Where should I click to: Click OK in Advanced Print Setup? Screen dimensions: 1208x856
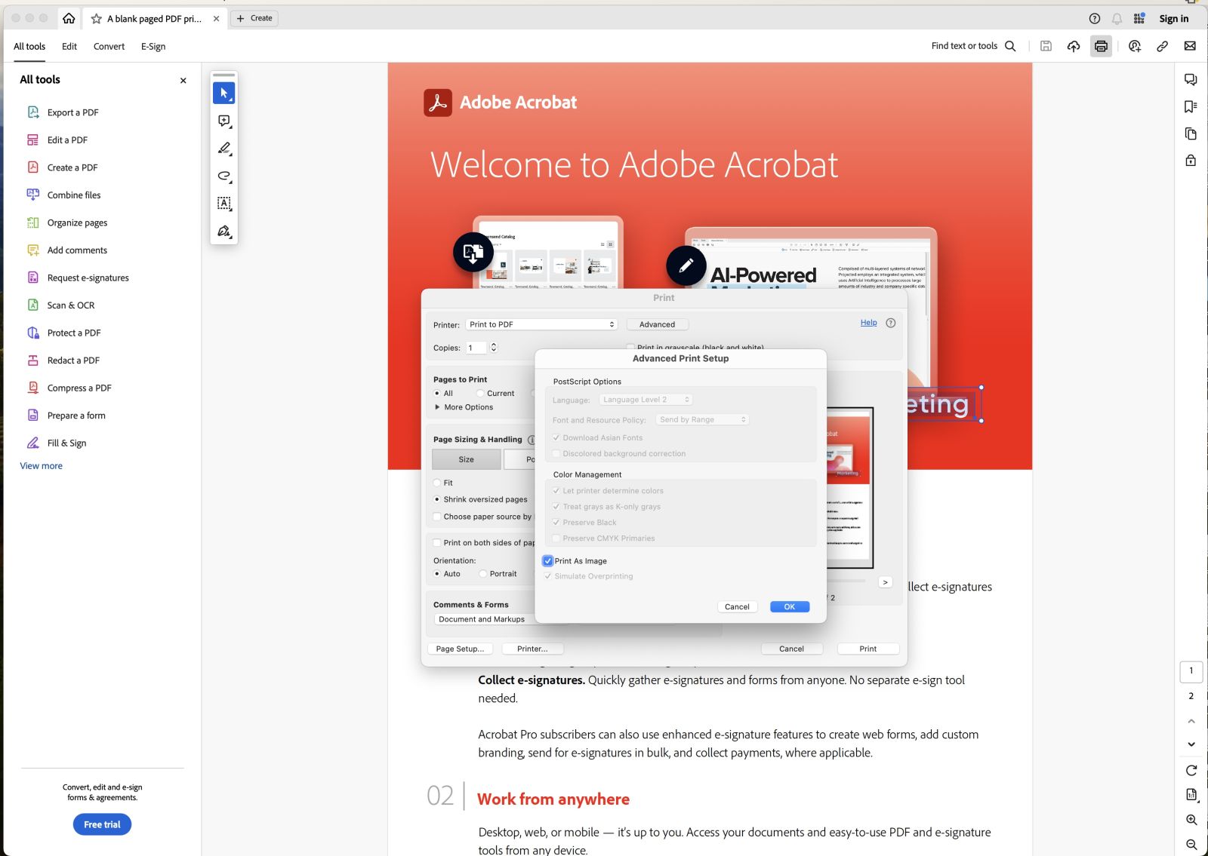790,606
